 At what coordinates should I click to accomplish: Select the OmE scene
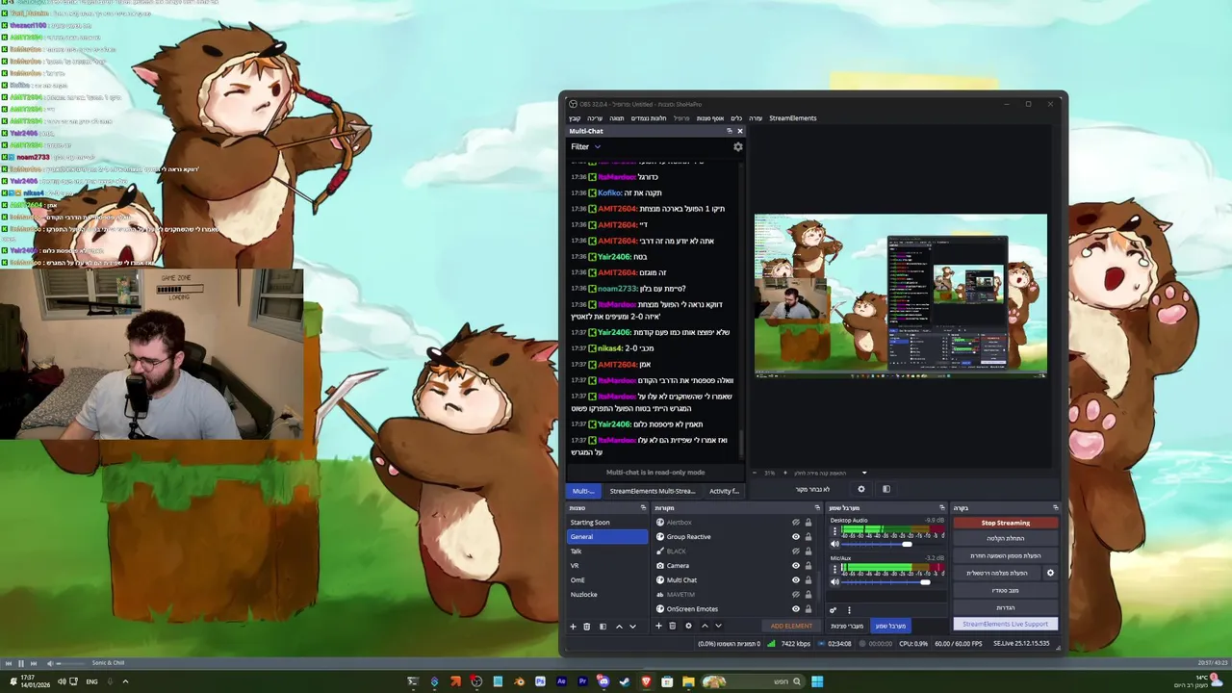[x=608, y=580]
